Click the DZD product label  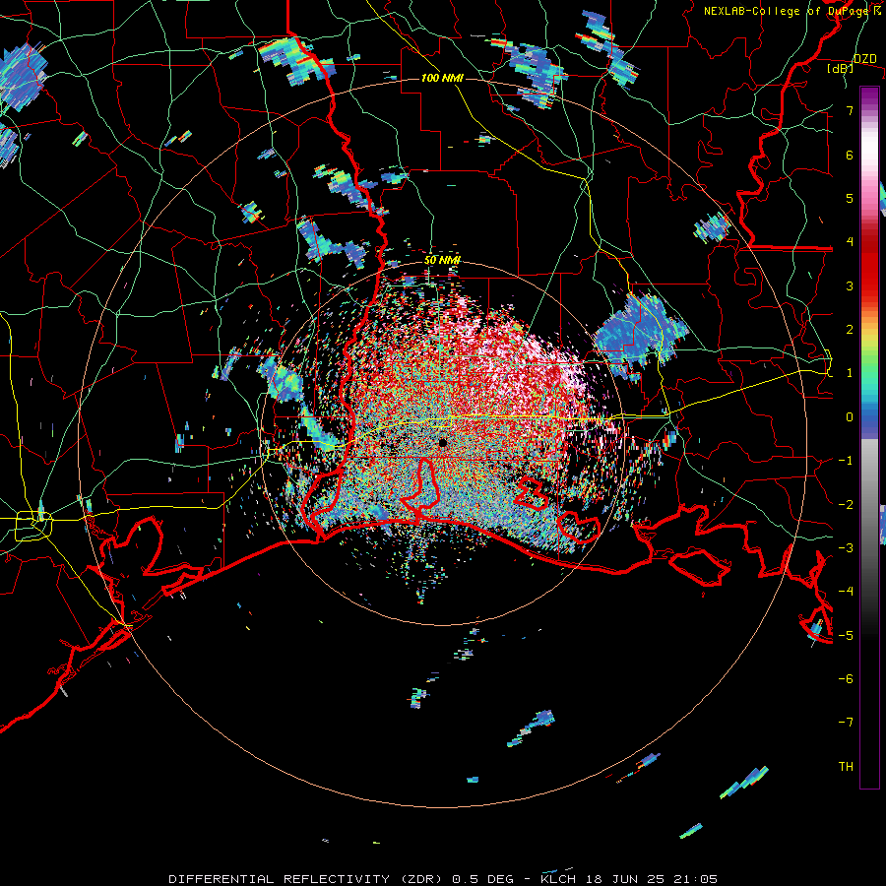[x=864, y=58]
